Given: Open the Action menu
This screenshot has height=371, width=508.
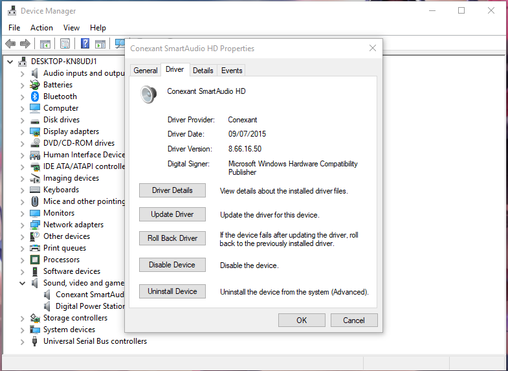Looking at the screenshot, I should pos(41,28).
